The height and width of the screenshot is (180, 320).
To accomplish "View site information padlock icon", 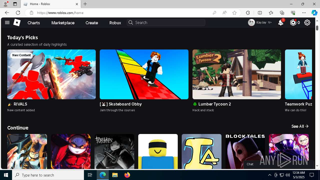I will [31, 13].
